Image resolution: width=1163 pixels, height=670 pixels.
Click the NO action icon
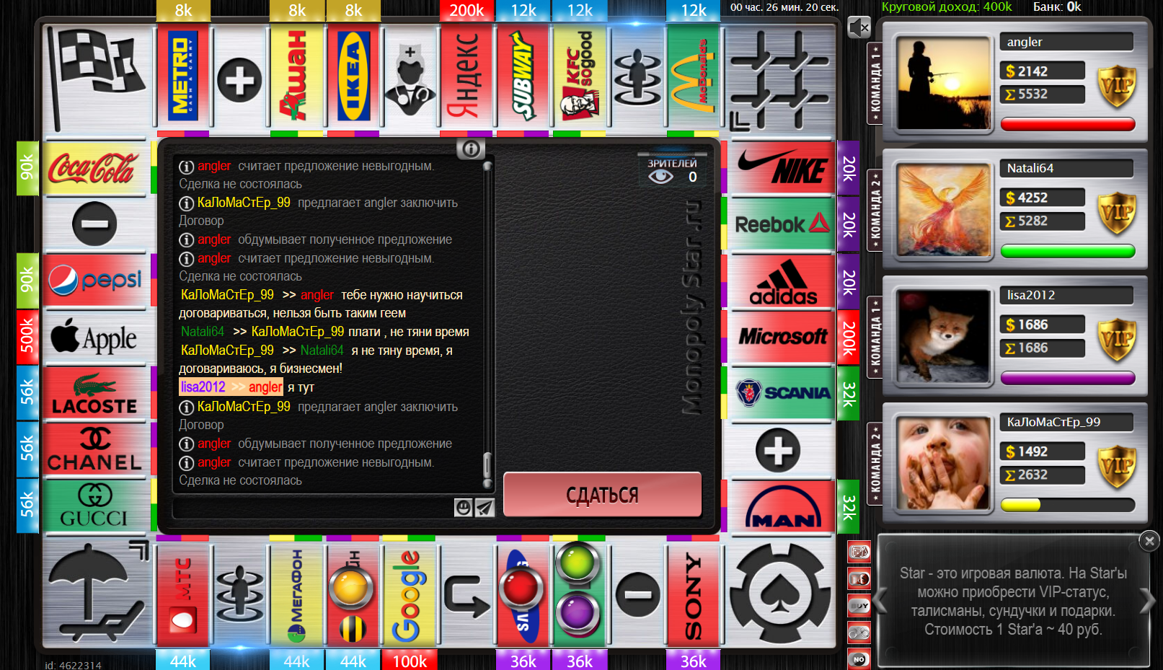[x=859, y=659]
